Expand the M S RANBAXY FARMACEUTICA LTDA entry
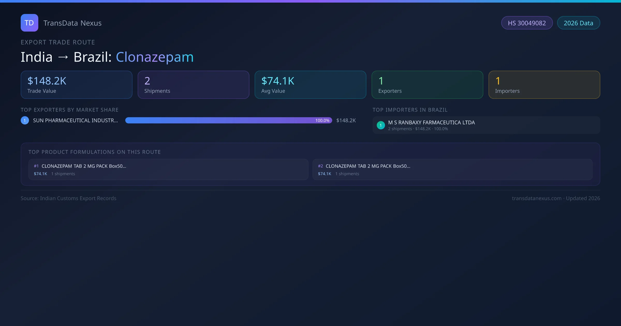The width and height of the screenshot is (621, 326). tap(432, 122)
